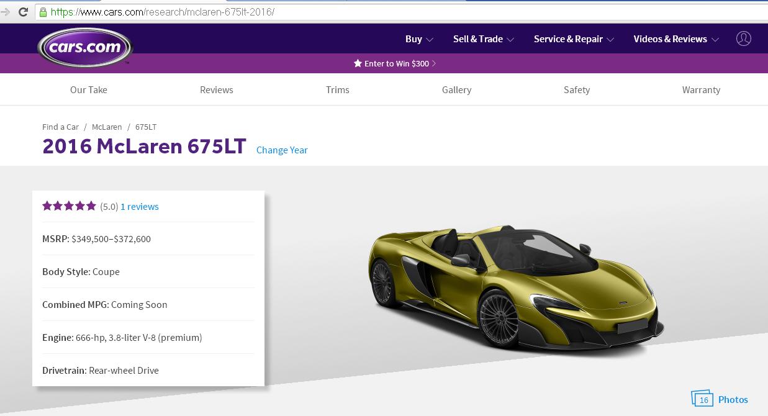Click the (5.0) rating score text
The width and height of the screenshot is (768, 416).
point(109,207)
